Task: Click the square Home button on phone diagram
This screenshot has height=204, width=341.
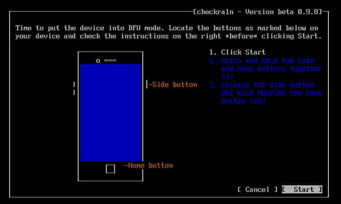Action: click(110, 169)
